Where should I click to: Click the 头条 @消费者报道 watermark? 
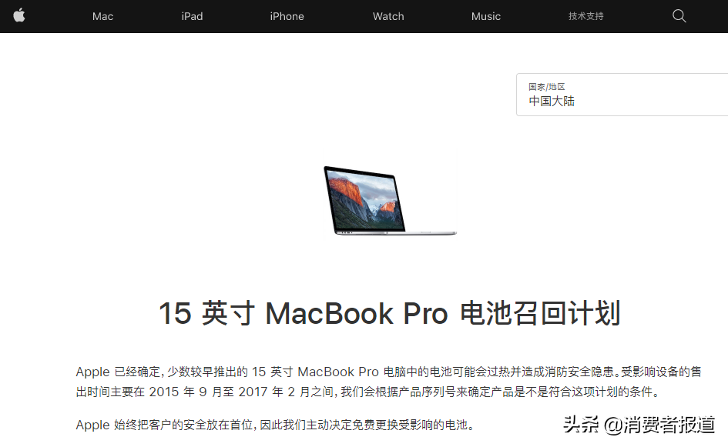click(639, 425)
